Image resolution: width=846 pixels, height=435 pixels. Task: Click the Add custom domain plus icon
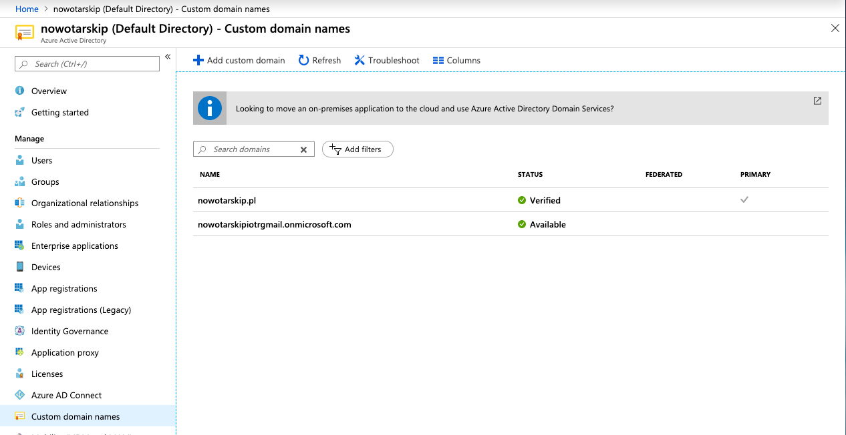click(198, 60)
